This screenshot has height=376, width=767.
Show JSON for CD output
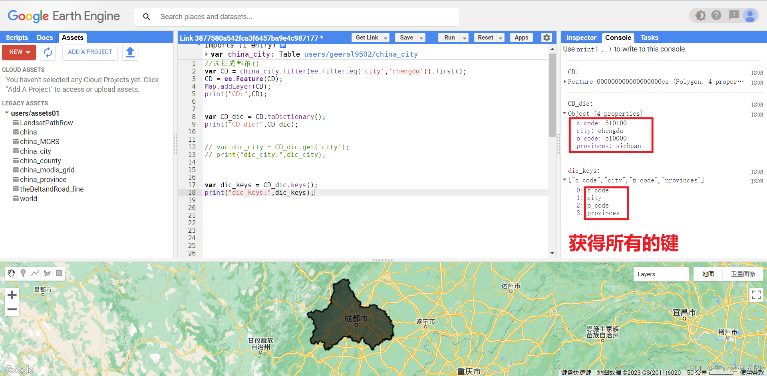tap(757, 73)
